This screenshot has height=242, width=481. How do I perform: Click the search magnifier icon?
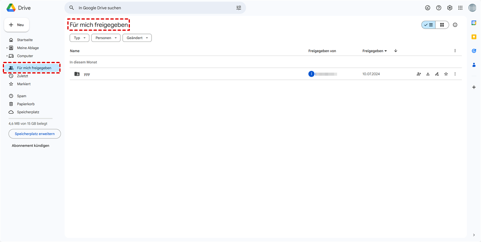point(72,8)
